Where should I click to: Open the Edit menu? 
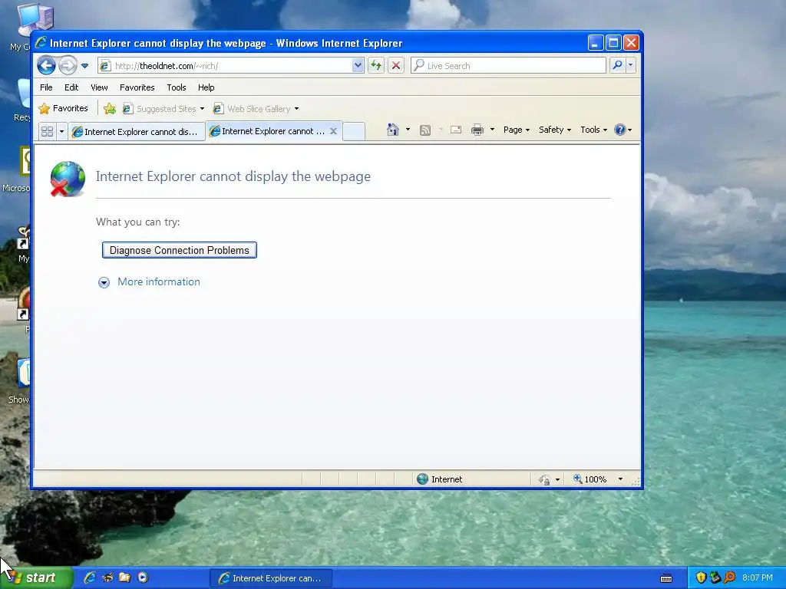point(71,87)
